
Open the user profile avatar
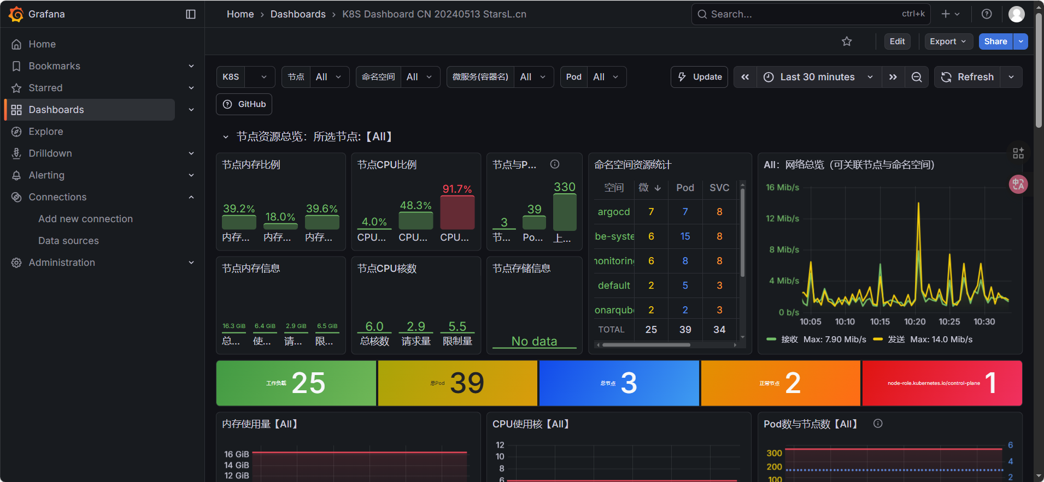pyautogui.click(x=1016, y=14)
